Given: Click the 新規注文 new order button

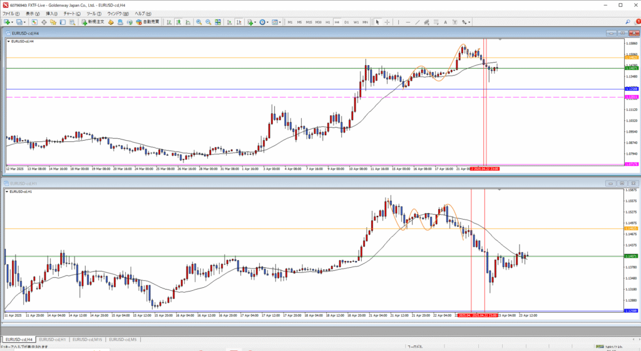Looking at the screenshot, I should [93, 22].
